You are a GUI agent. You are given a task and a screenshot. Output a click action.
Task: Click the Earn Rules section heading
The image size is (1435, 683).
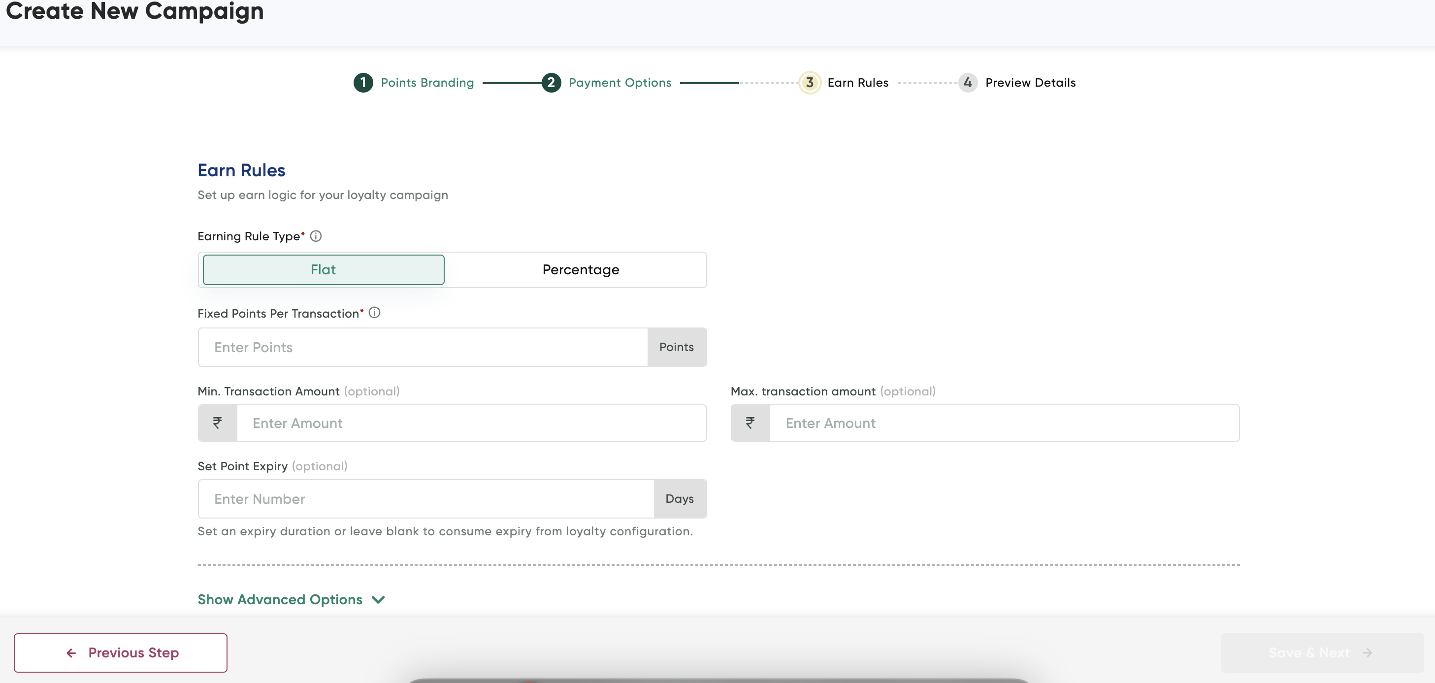pyautogui.click(x=241, y=170)
